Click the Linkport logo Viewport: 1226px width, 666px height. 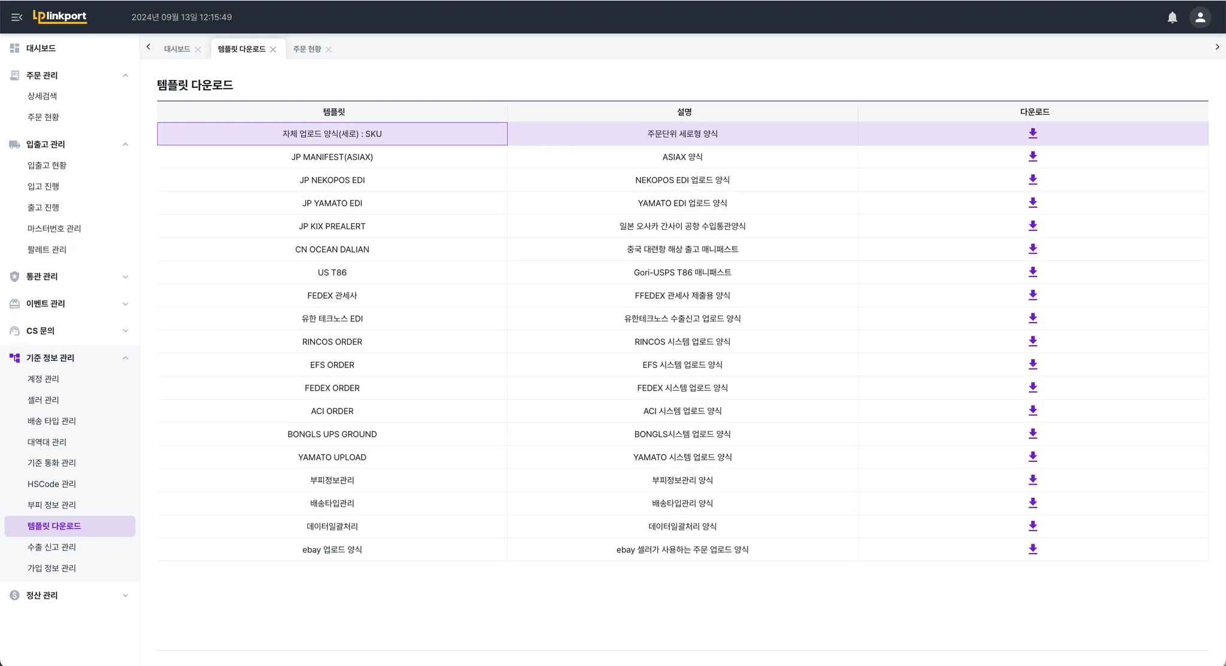pos(60,17)
